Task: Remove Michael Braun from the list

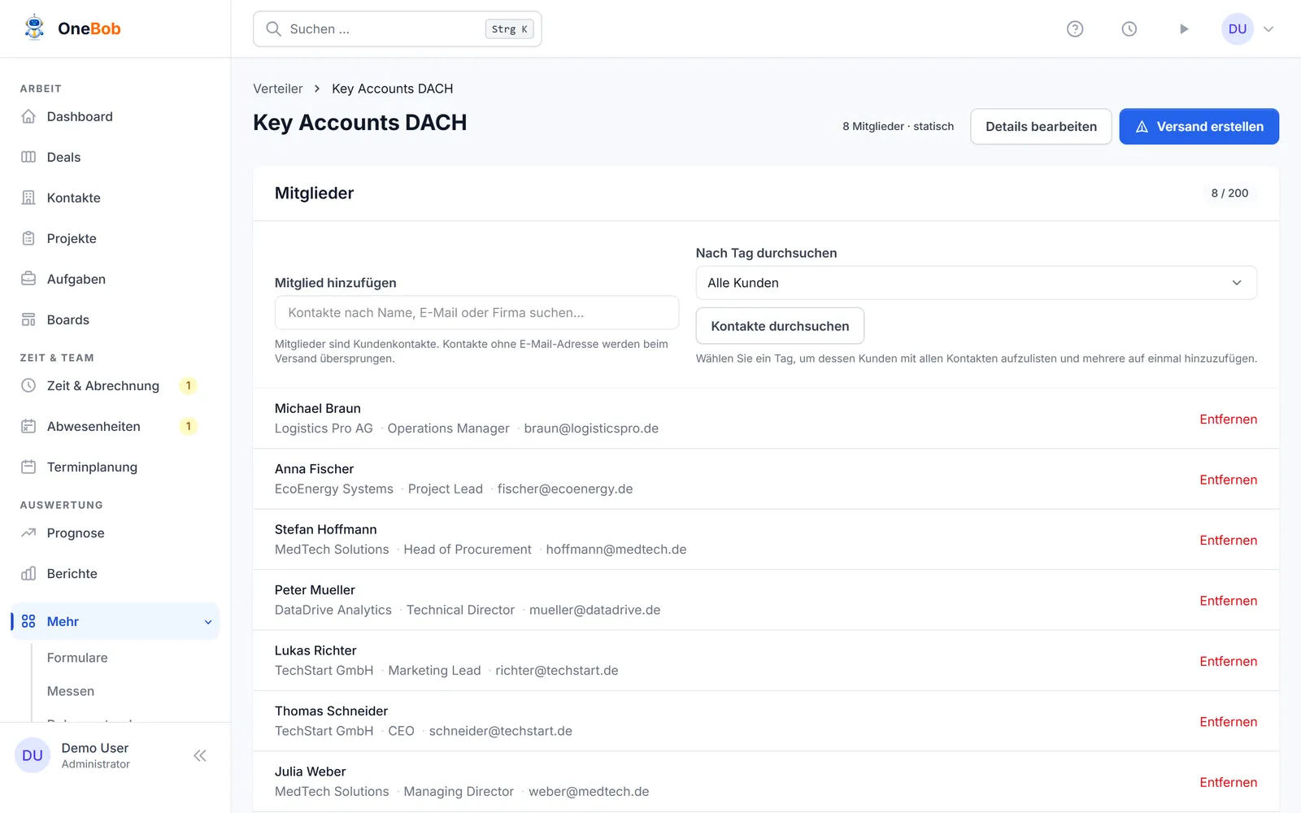Action: (1228, 420)
